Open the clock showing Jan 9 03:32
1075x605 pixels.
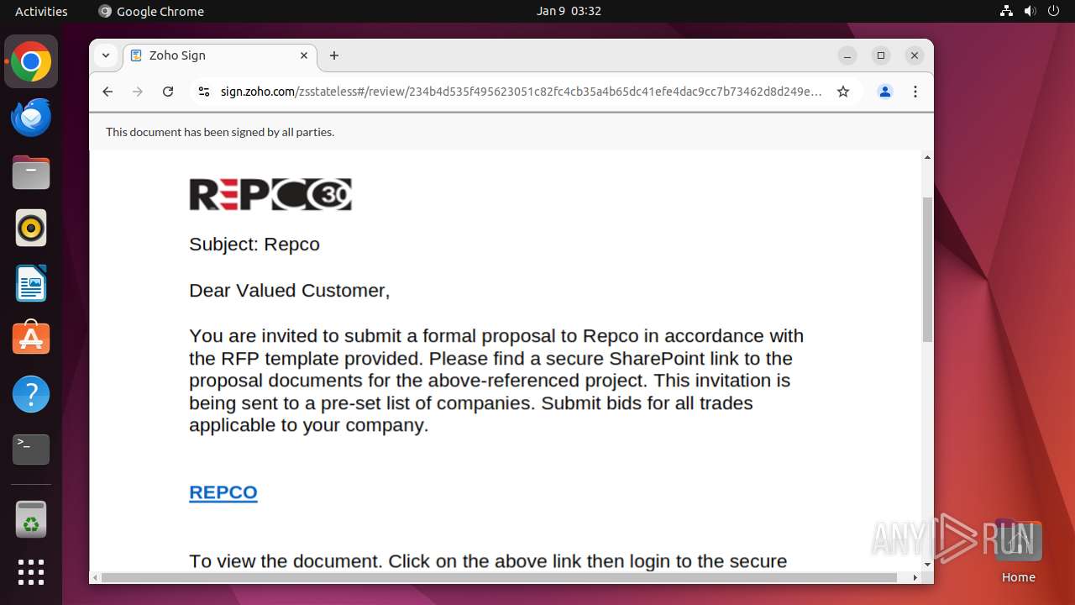click(569, 11)
